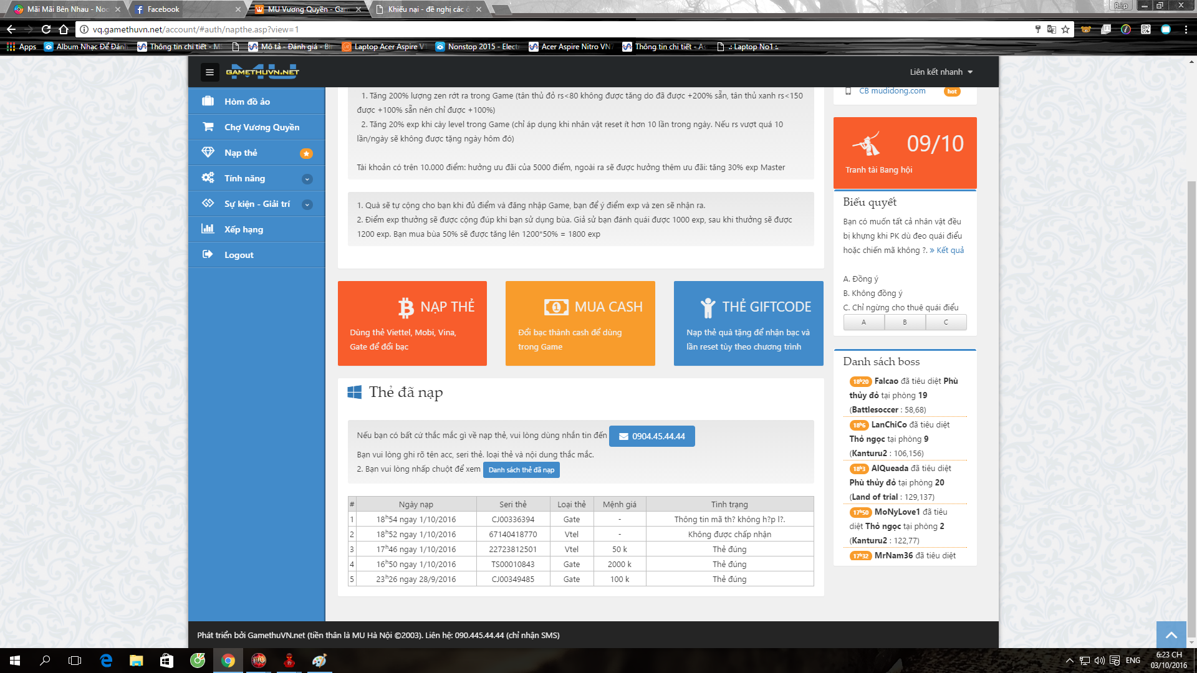Viewport: 1197px width, 673px height.
Task: Click the scroll-to-top arrow button
Action: tap(1171, 635)
